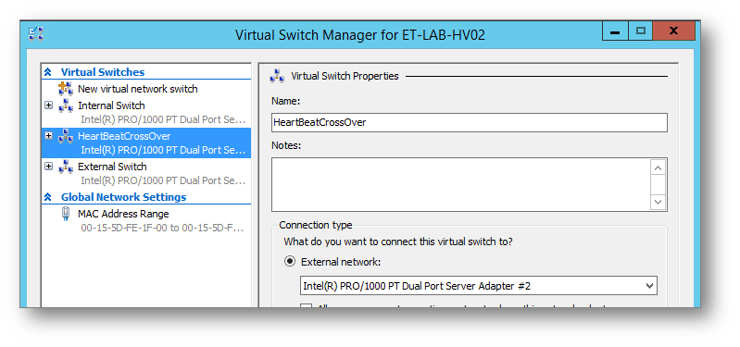Click the adapter description under External Switch
This screenshot has width=740, height=347.
point(163,180)
